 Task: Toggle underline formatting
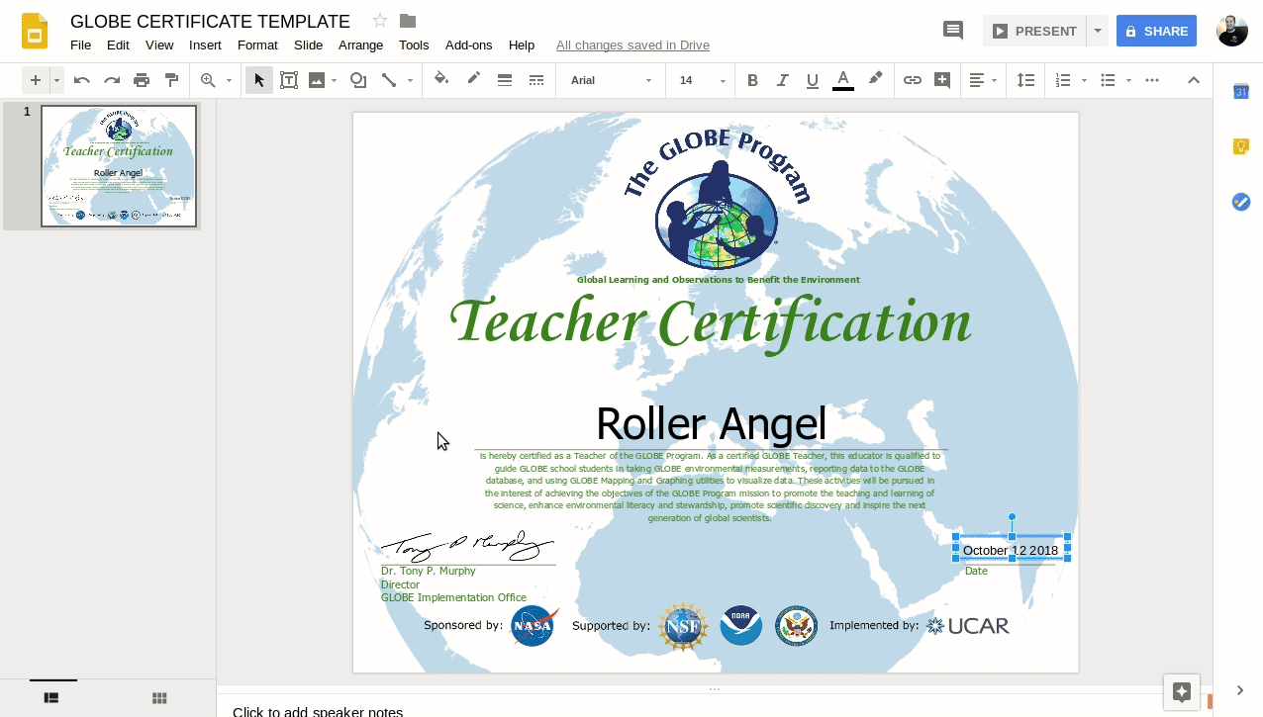tap(813, 80)
